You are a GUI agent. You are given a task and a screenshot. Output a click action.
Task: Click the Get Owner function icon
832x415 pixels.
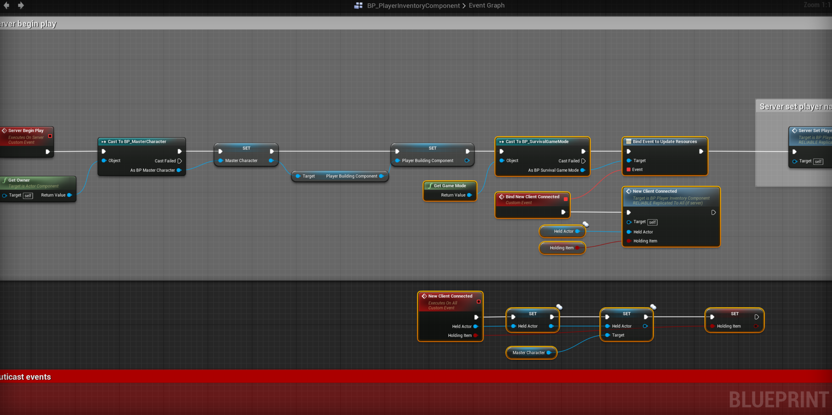[x=4, y=180]
